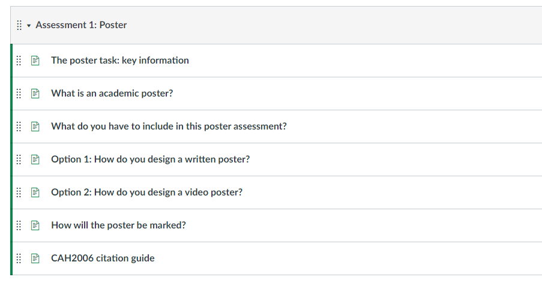Click drag handle beside 'What do you have to include' item
Viewport: 542px width, 286px height.
[x=19, y=127]
